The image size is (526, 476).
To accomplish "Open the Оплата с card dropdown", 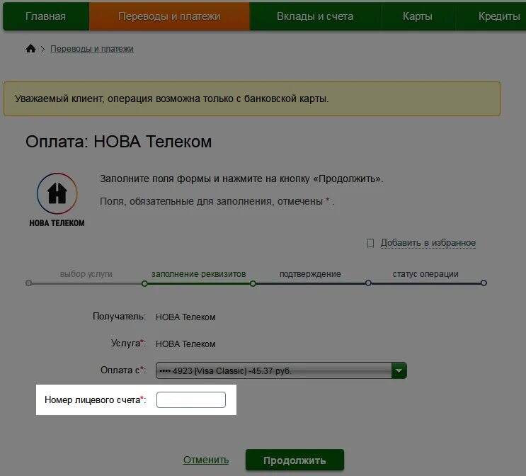I will (x=281, y=370).
